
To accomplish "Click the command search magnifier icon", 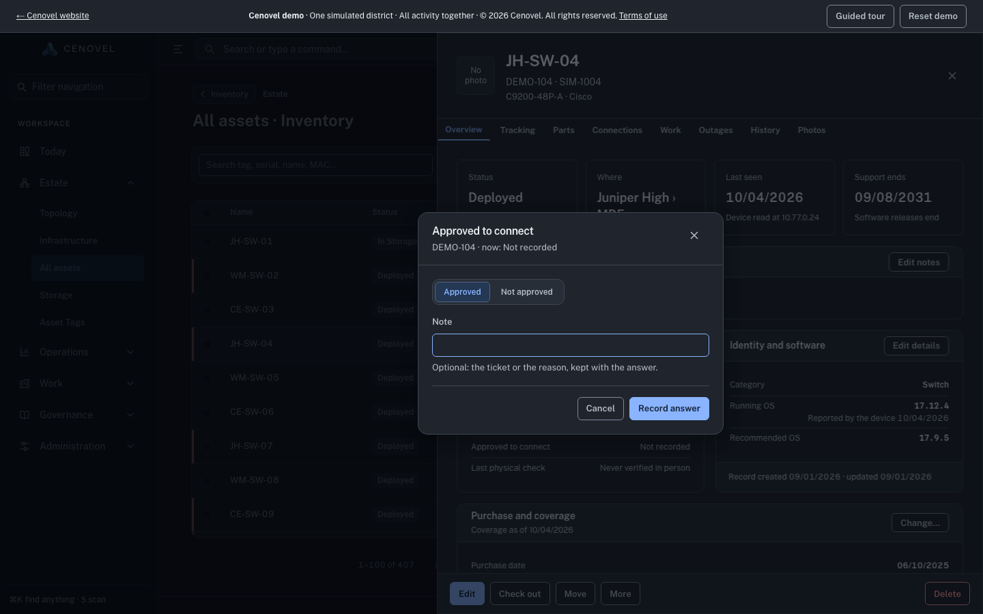I will coord(210,49).
